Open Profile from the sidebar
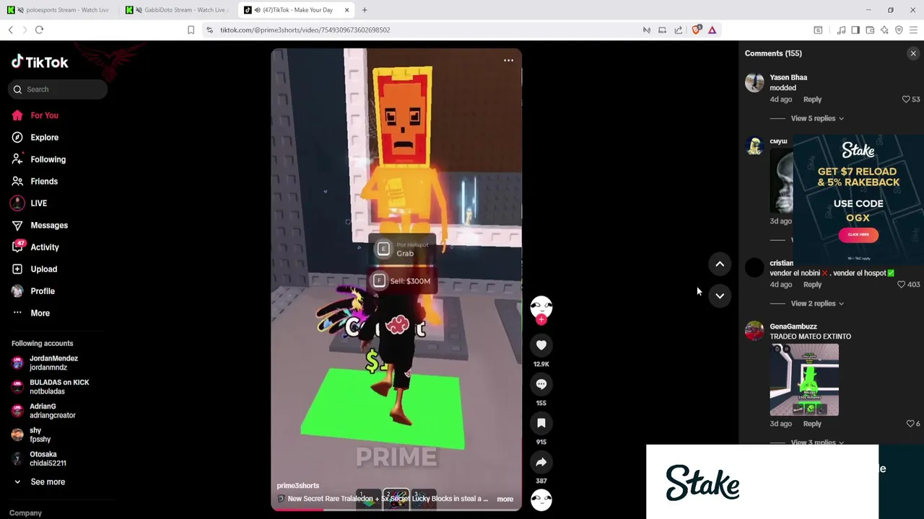The image size is (924, 519). (42, 291)
